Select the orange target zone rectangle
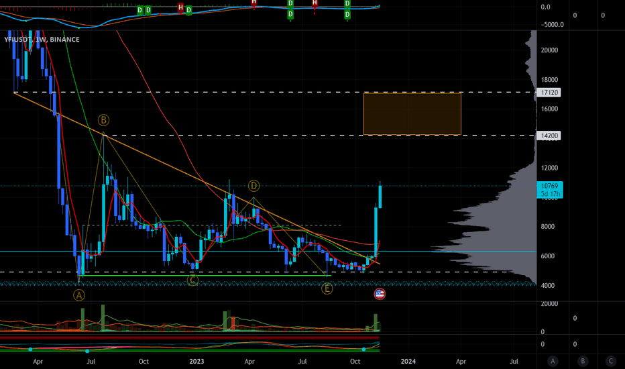Screen dimensions: 625x369 point(412,113)
